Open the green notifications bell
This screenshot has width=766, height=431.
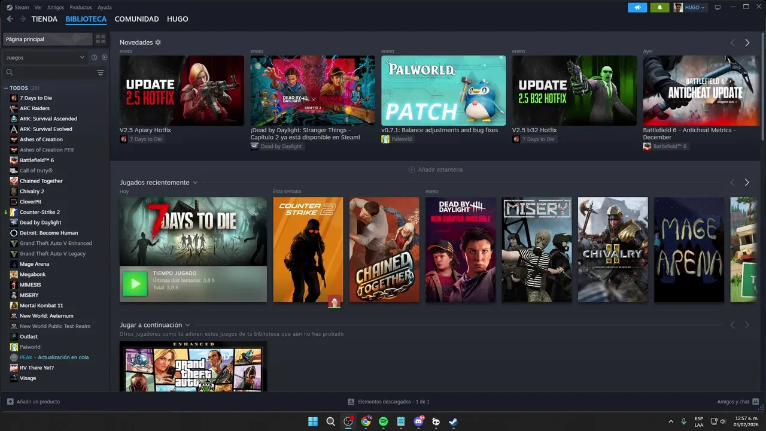659,7
